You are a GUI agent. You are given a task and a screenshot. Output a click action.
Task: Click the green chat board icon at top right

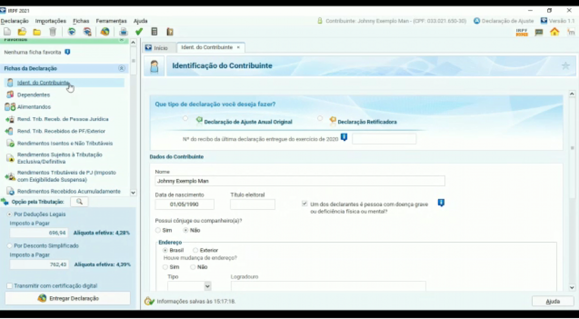[539, 32]
